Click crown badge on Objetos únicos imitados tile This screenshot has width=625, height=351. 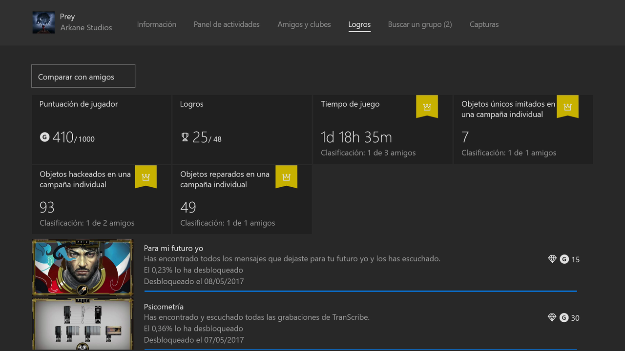[x=567, y=107]
